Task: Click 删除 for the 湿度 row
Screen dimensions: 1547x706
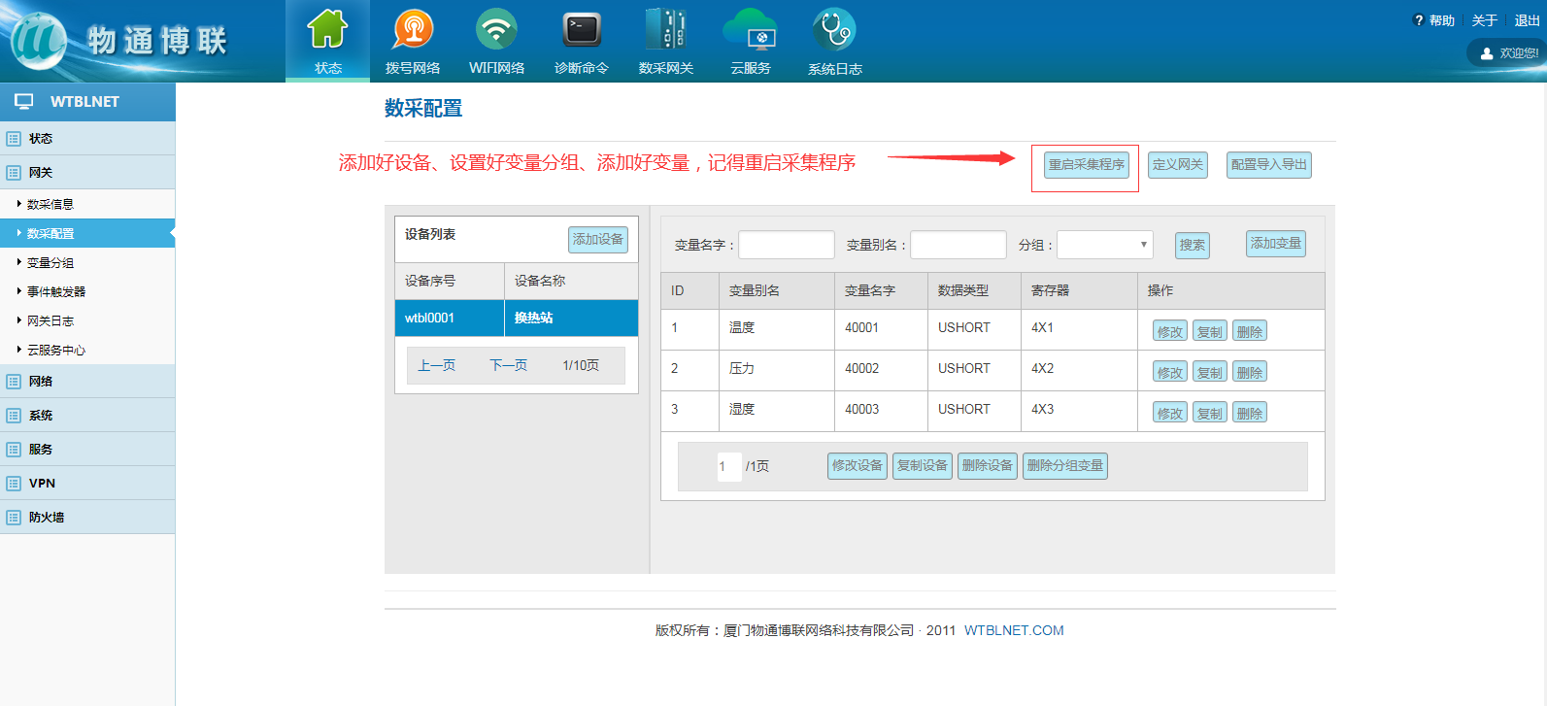Action: coord(1250,413)
